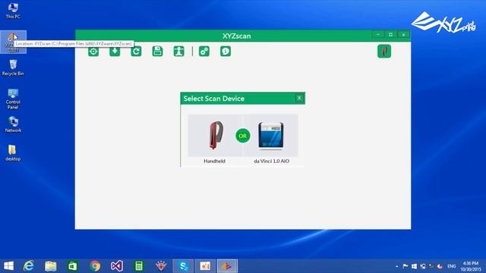
Task: Select the This PC desktop icon
Action: pyautogui.click(x=13, y=11)
